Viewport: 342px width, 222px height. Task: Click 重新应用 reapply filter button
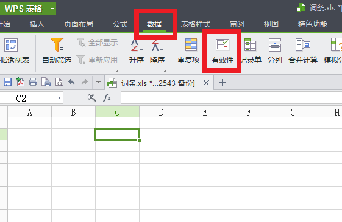(x=98, y=60)
